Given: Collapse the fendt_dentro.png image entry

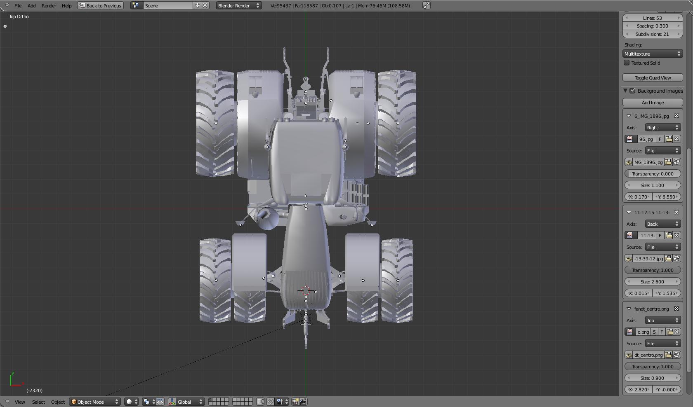Looking at the screenshot, I should (629, 309).
